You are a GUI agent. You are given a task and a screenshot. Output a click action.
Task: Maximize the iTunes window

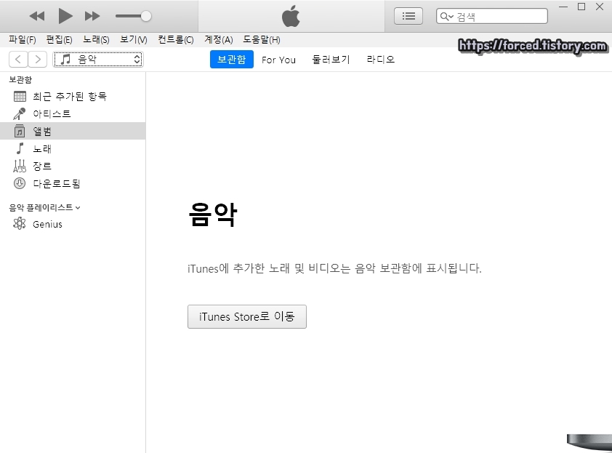(x=581, y=7)
